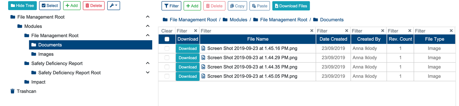The width and height of the screenshot is (459, 106).
Task: Check the row for 1.44.29 PM screenshot
Action: (167, 58)
